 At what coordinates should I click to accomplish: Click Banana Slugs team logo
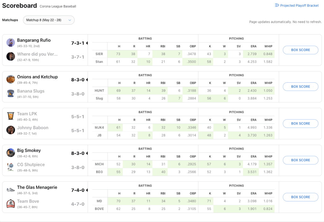(11, 93)
